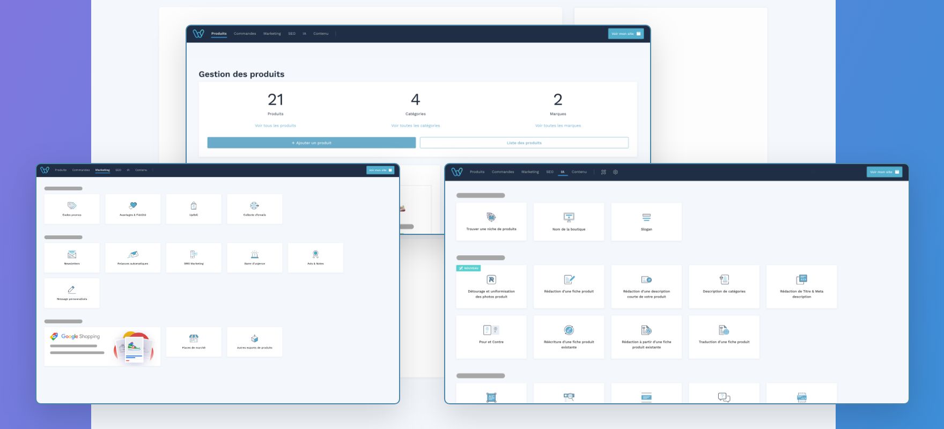Follow Voir toutes les catégories link
Screen dimensions: 944x429
pos(416,125)
